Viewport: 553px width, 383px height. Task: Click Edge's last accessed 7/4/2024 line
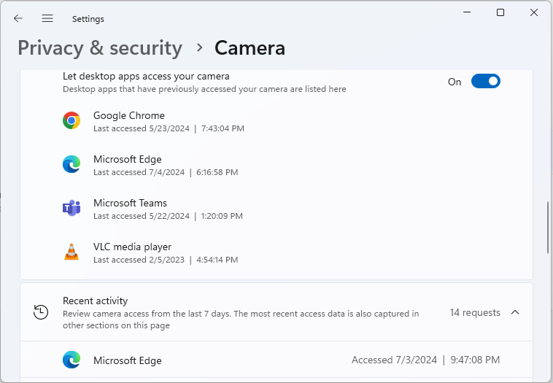(x=166, y=172)
